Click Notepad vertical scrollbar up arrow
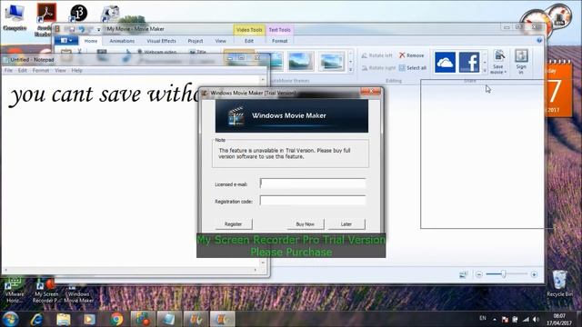582x327 pixels. pyautogui.click(x=263, y=79)
